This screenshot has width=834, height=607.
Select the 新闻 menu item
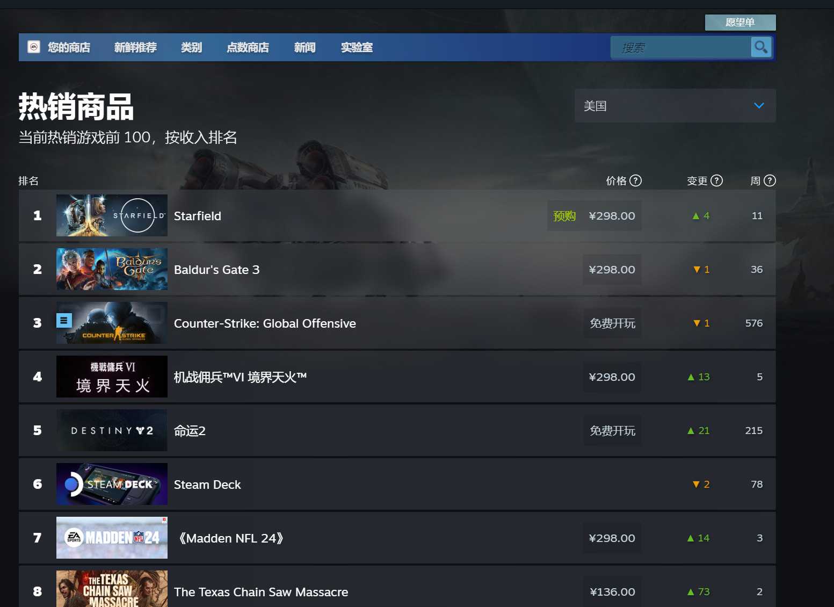304,47
